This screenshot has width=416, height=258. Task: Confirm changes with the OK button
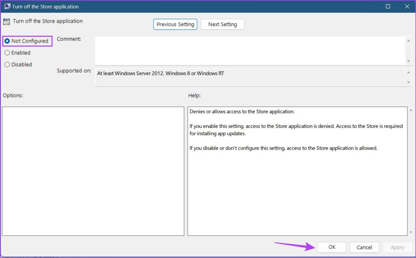pyautogui.click(x=331, y=247)
